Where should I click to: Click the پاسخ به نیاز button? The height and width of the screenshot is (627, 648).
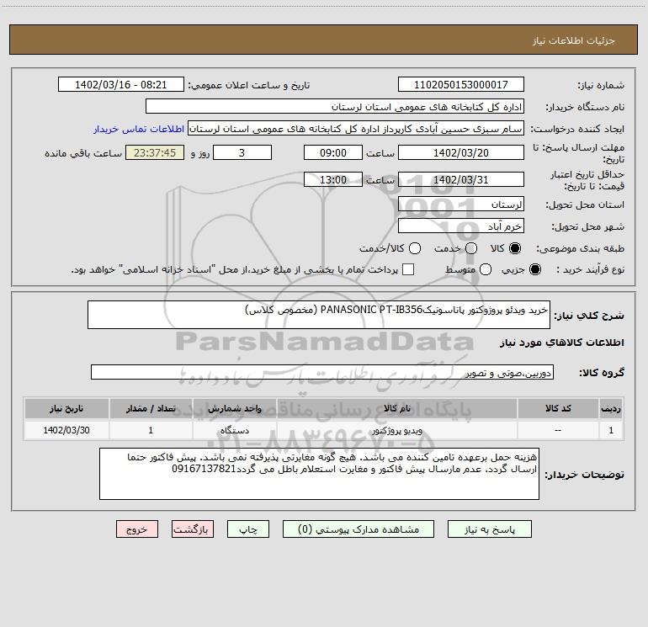(x=490, y=529)
